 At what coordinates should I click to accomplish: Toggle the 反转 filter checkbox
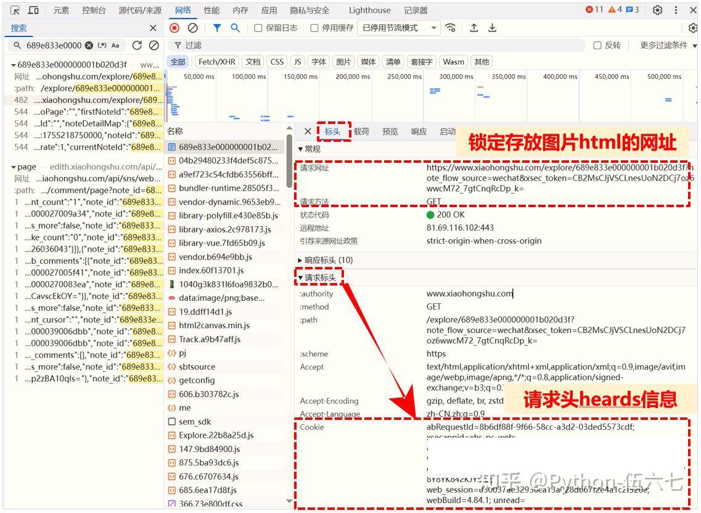597,45
